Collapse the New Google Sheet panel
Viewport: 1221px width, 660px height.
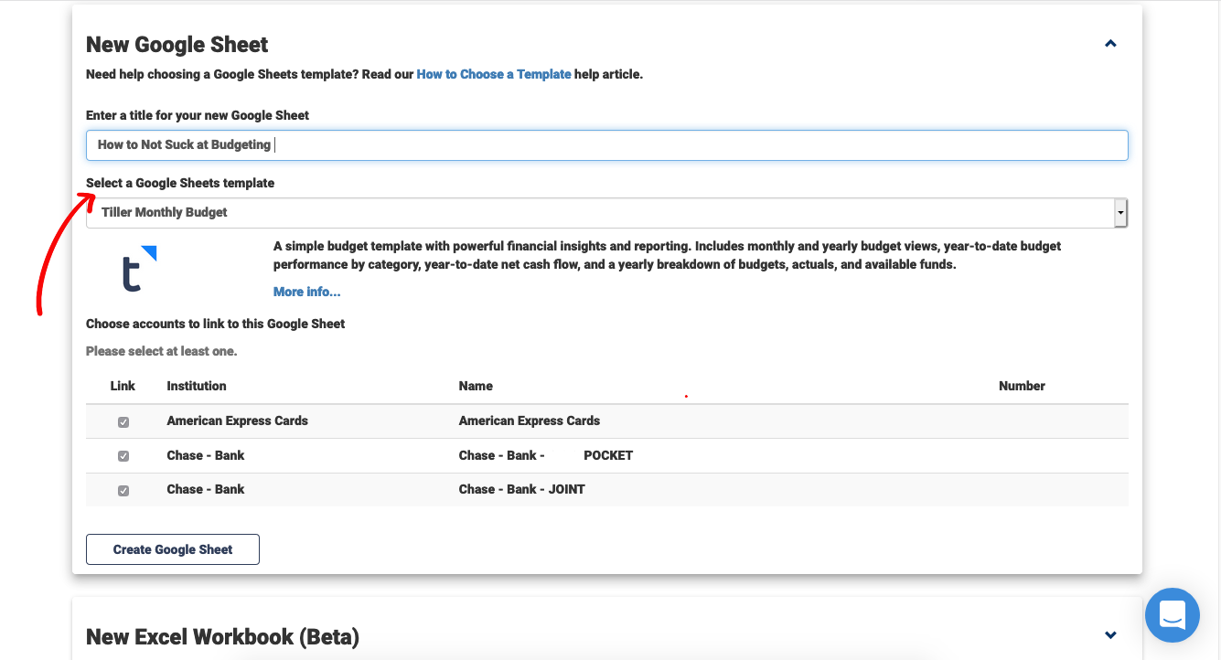tap(1110, 44)
